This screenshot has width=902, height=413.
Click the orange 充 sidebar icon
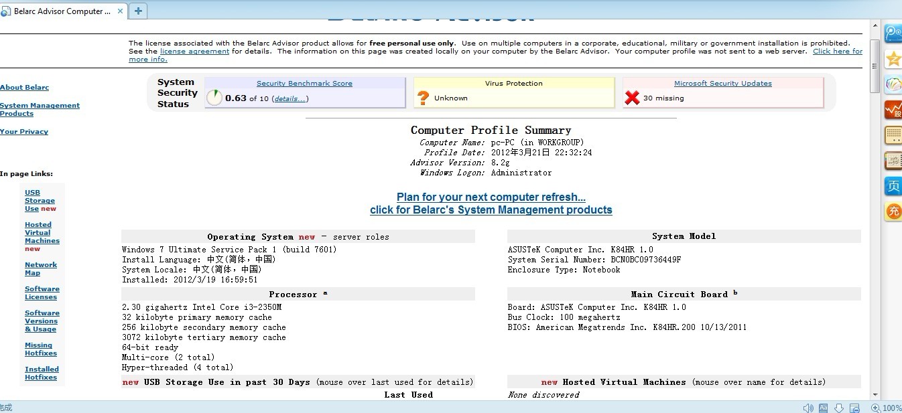pyautogui.click(x=893, y=212)
